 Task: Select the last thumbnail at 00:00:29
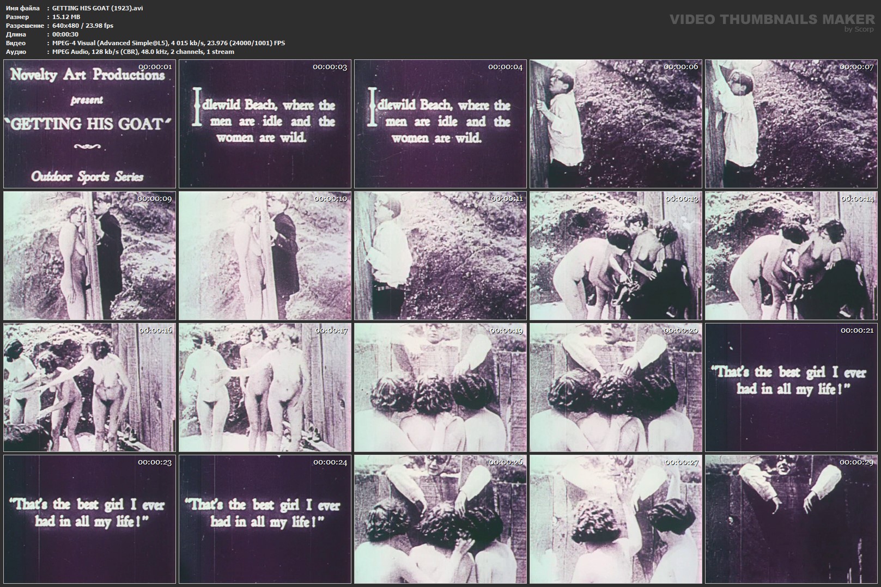click(791, 519)
